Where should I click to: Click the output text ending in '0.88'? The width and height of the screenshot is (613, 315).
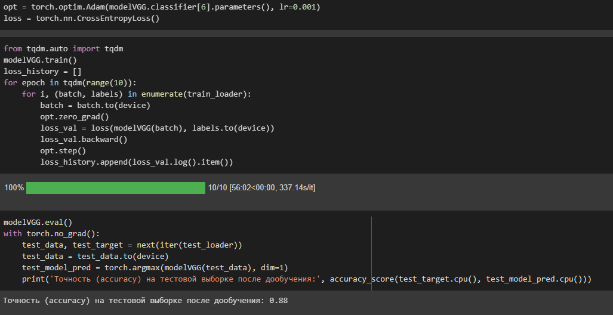point(146,301)
